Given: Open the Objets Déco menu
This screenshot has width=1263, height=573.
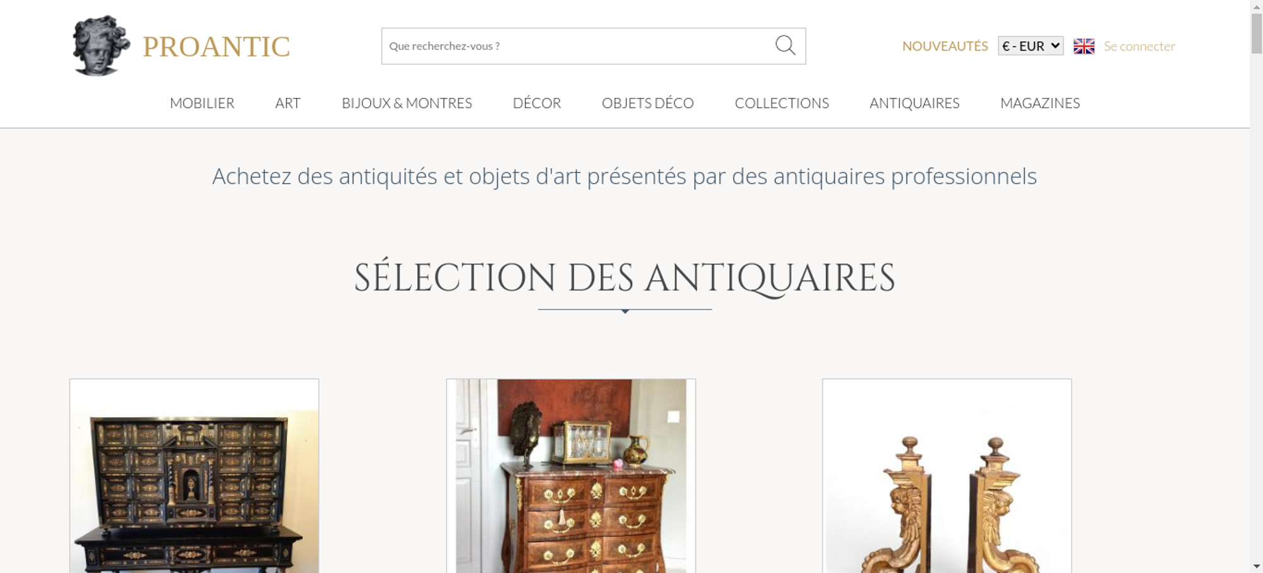Looking at the screenshot, I should click(x=648, y=103).
